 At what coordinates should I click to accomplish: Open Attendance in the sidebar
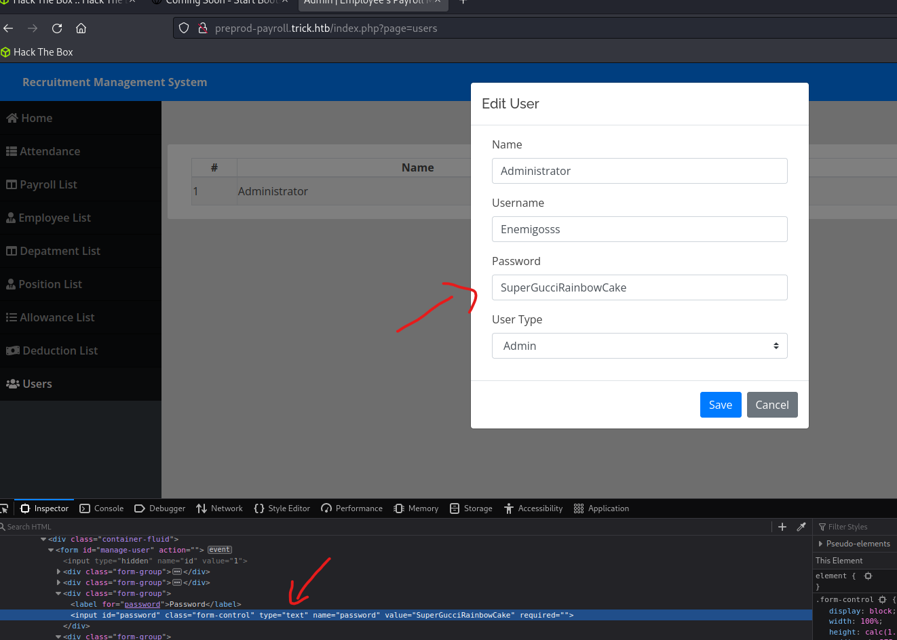[x=81, y=151]
